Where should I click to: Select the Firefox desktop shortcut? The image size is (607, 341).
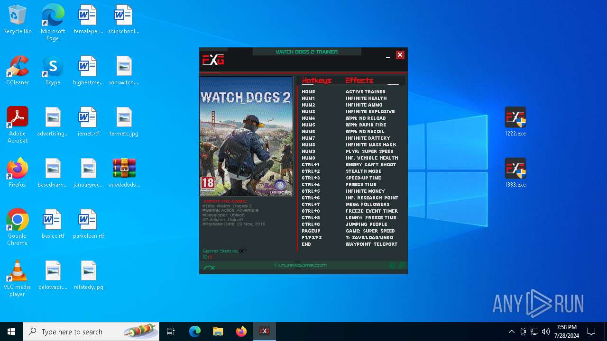(18, 173)
